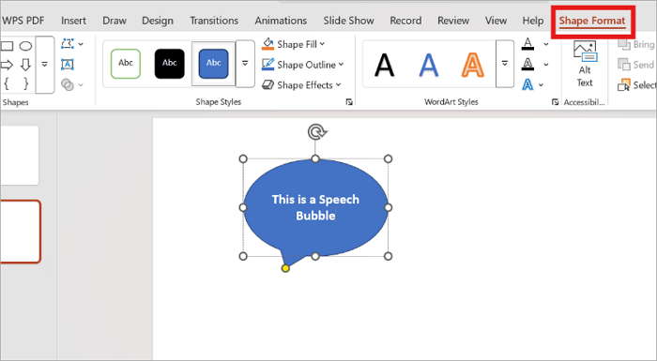Click the speech bubble text 'This is a Speech Bubble'
This screenshot has width=657, height=361.
click(315, 207)
